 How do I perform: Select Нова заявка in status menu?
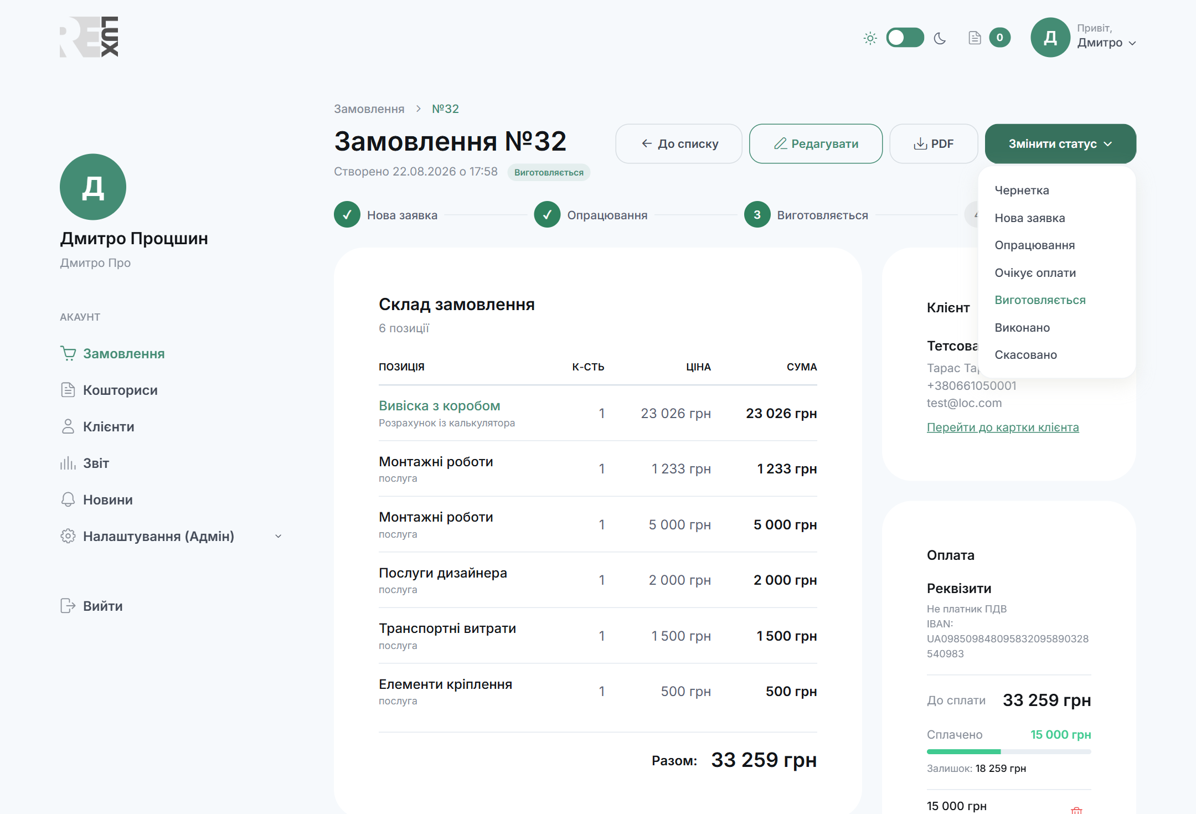click(1029, 218)
